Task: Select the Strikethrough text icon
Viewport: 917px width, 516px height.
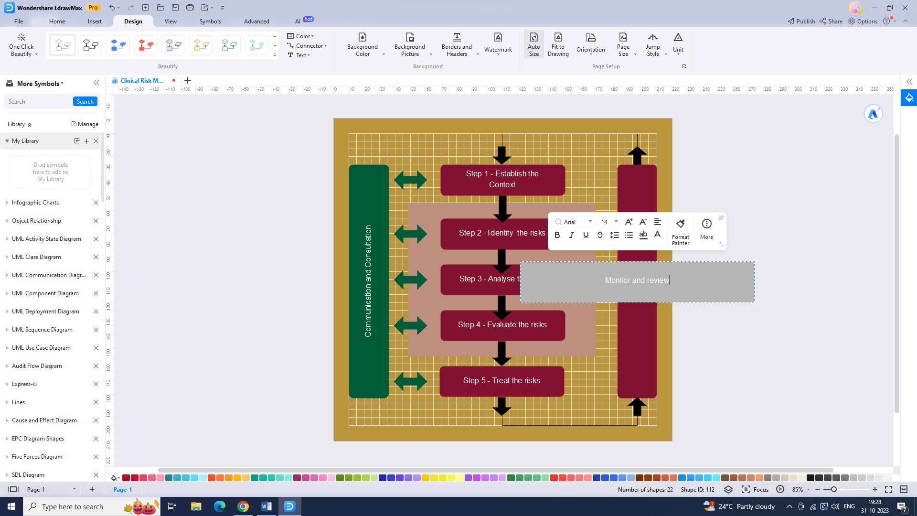Action: [600, 235]
